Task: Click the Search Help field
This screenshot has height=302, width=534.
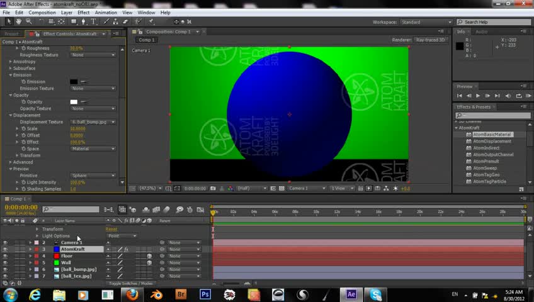Action: tap(494, 22)
